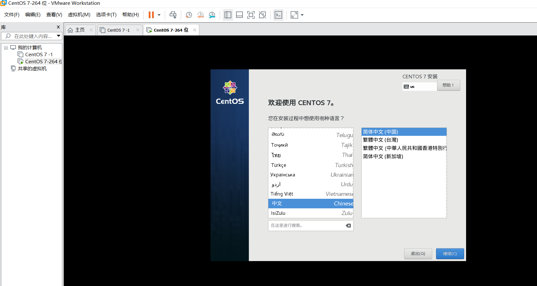Viewport: 537px width, 286px height.
Task: Click the us keyboard layout indicator
Action: click(x=419, y=87)
